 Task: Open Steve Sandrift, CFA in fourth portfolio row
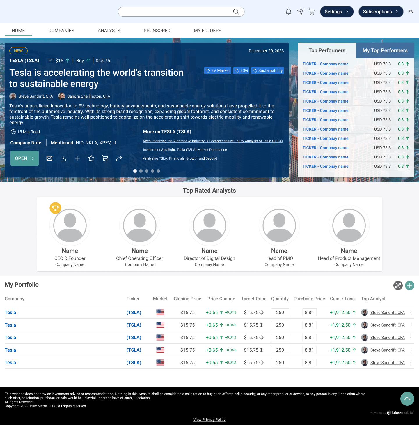[387, 350]
